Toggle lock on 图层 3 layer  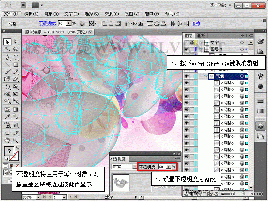click(x=192, y=50)
